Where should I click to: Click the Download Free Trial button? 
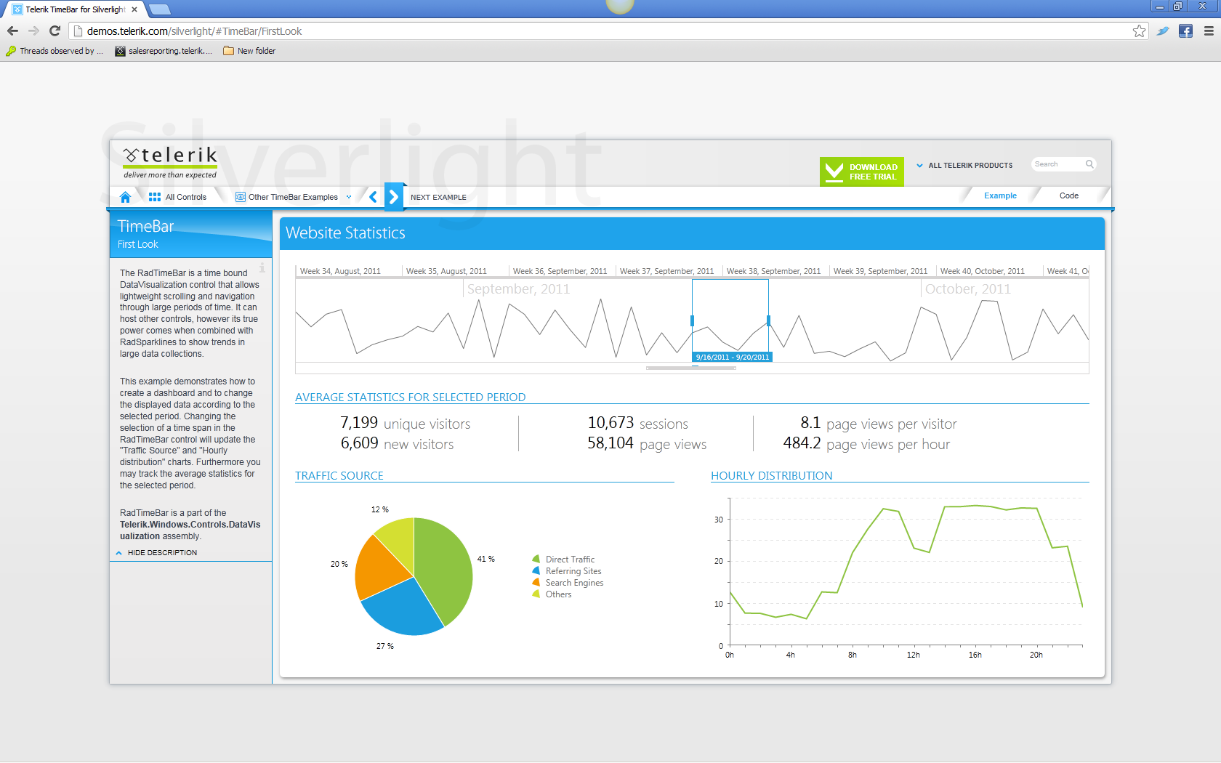click(862, 172)
